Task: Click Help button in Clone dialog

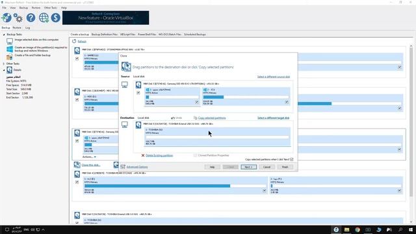Action: coord(213,167)
